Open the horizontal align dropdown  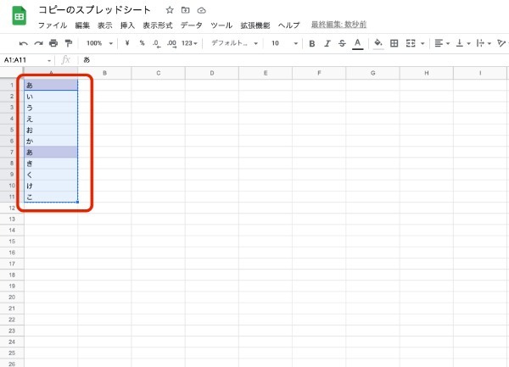point(442,43)
